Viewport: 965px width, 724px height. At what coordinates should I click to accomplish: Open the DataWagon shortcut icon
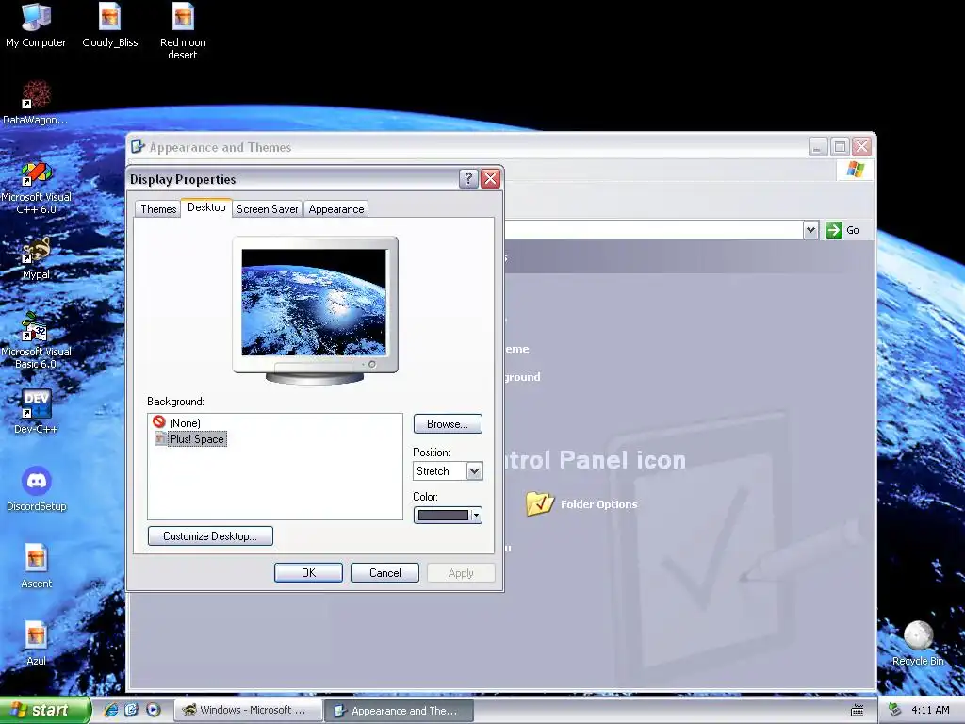36,102
